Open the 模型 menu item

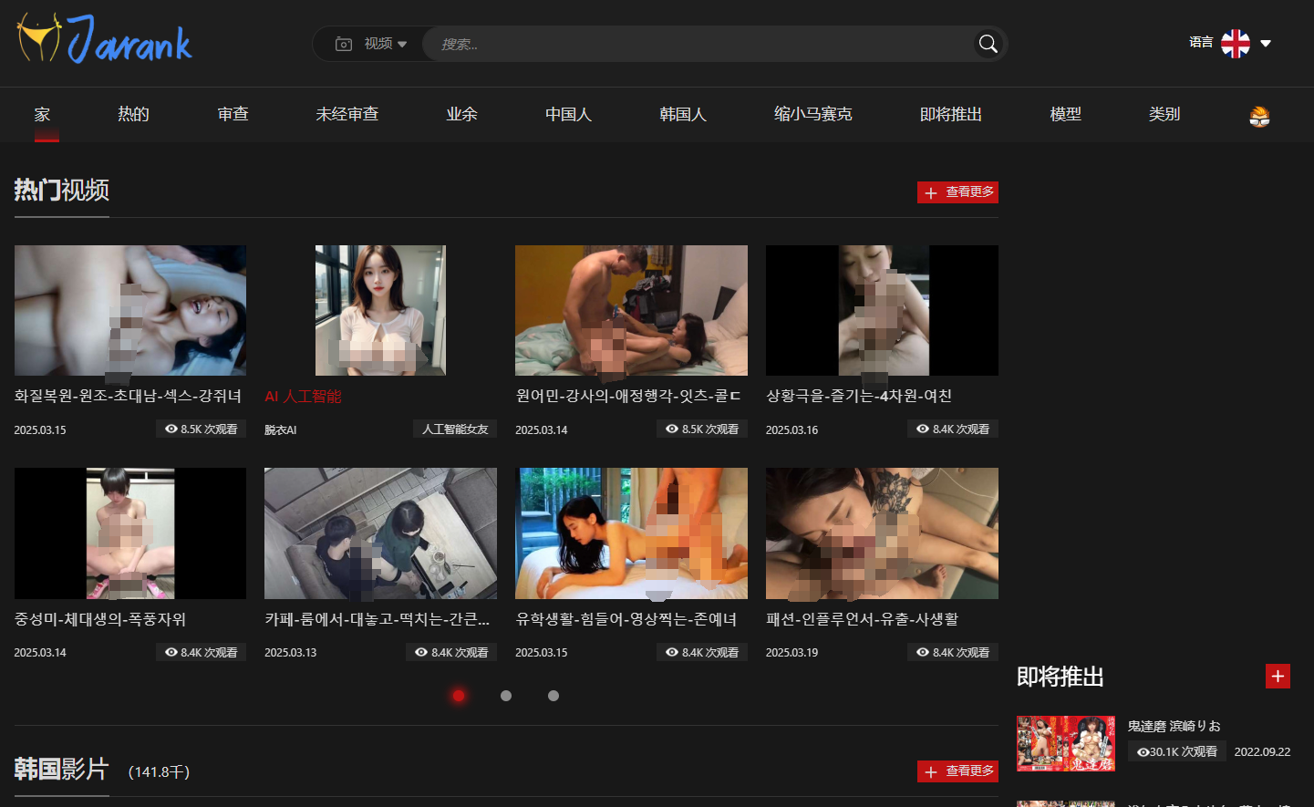click(1066, 114)
